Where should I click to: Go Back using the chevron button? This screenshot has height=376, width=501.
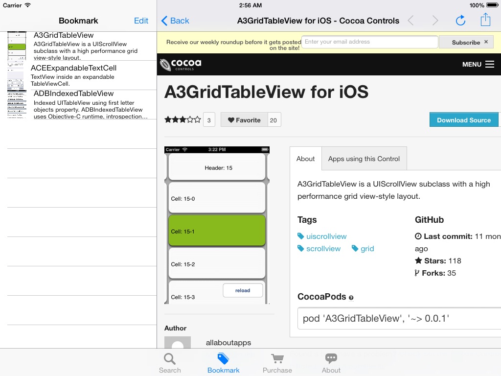(x=175, y=21)
